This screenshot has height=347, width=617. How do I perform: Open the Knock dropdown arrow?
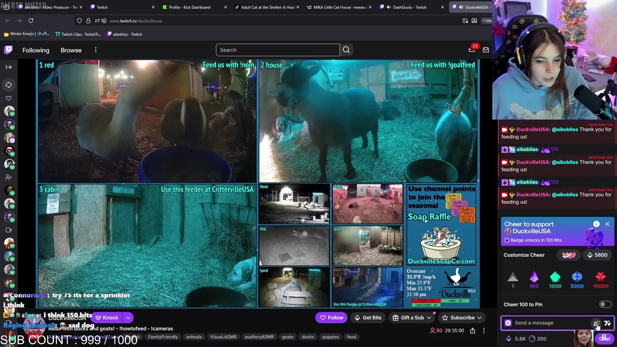pyautogui.click(x=128, y=318)
